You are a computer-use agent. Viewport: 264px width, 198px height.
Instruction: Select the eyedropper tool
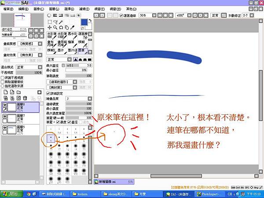(x=73, y=27)
